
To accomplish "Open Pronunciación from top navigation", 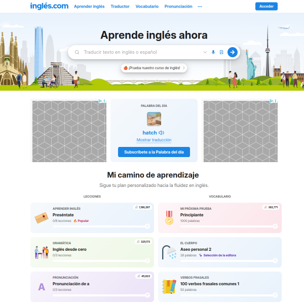I will [x=178, y=7].
